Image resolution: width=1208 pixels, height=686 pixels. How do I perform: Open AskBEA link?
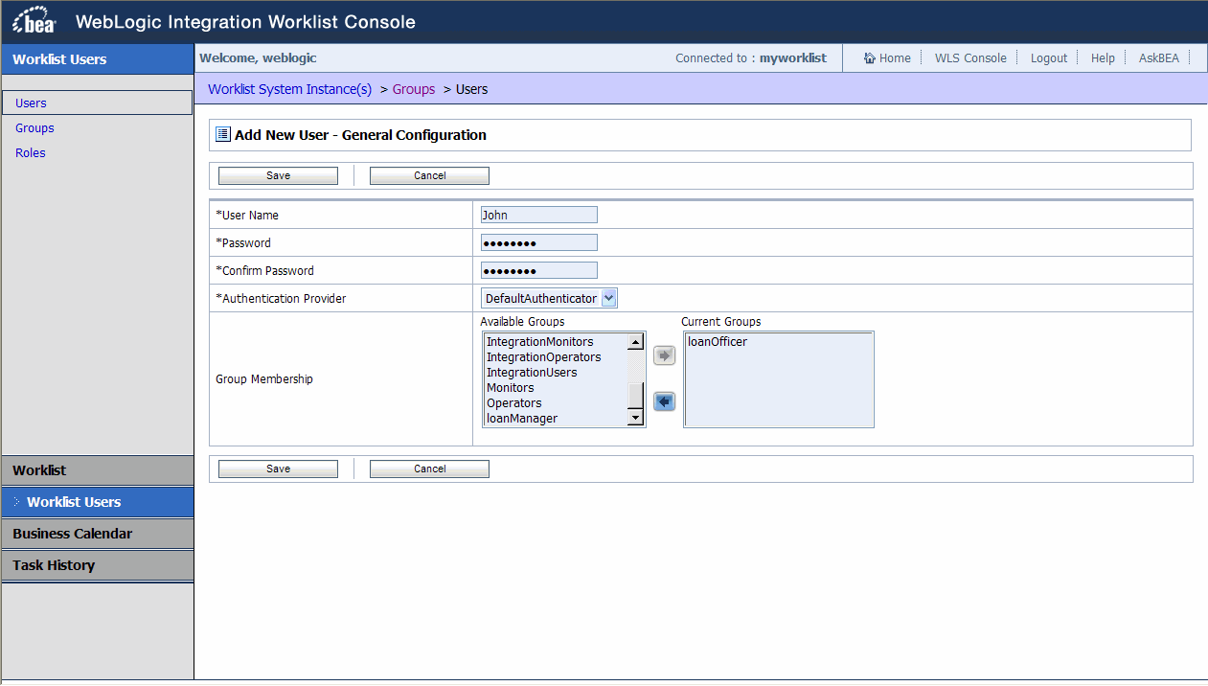point(1159,58)
